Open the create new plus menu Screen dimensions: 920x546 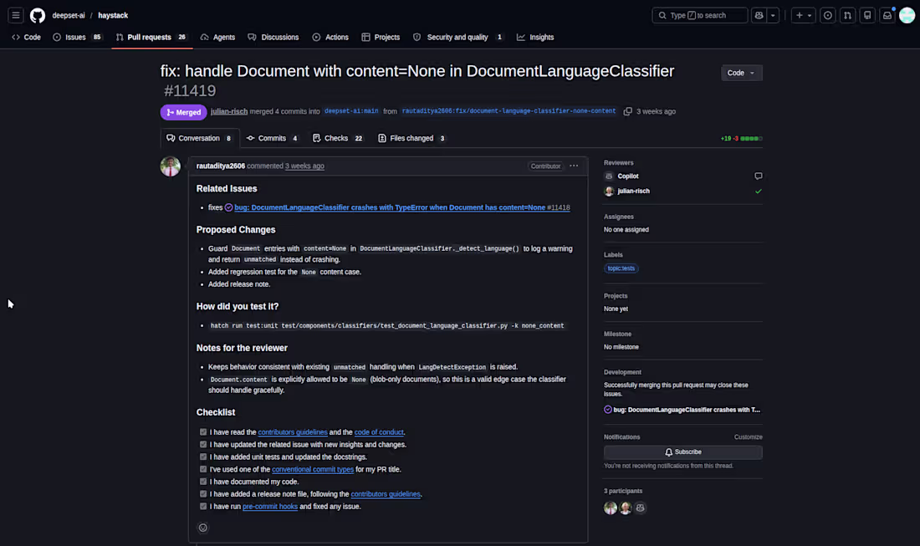point(803,15)
